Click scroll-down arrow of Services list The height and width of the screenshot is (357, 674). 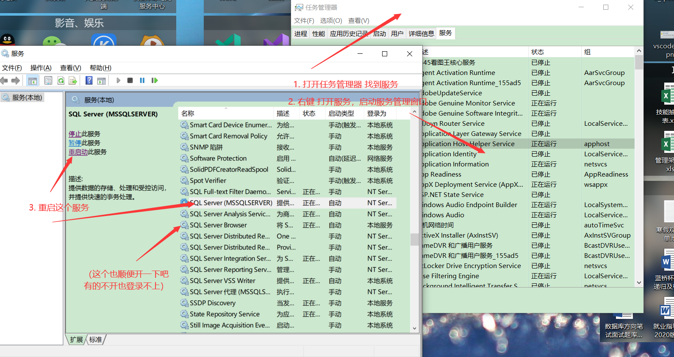tap(414, 328)
